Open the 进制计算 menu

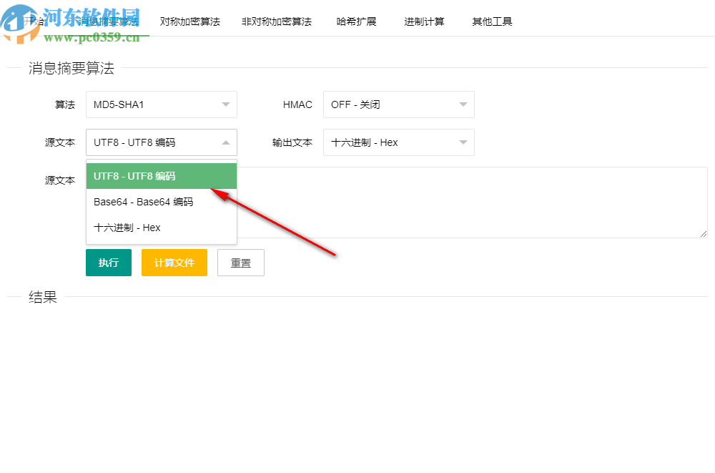[x=424, y=21]
